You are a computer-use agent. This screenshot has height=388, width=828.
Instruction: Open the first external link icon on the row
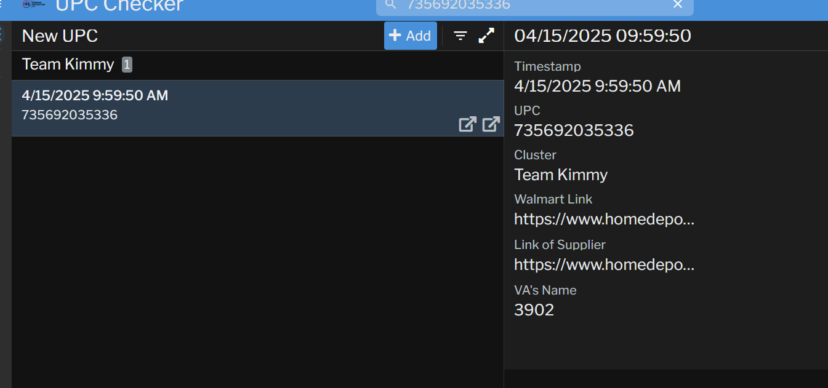[467, 124]
